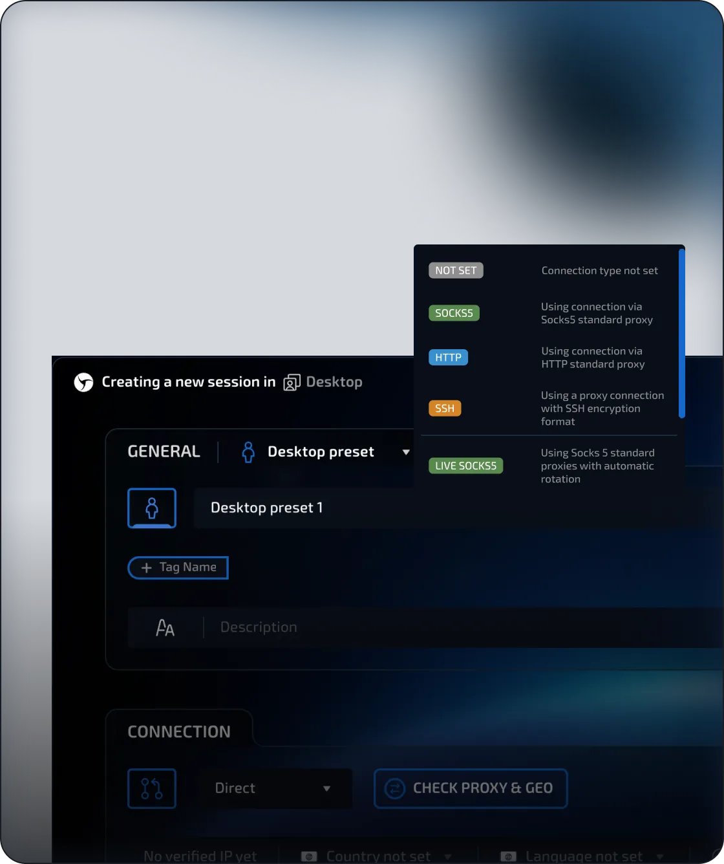Click the CONNECTION section tab
Image resolution: width=724 pixels, height=864 pixels.
point(179,732)
